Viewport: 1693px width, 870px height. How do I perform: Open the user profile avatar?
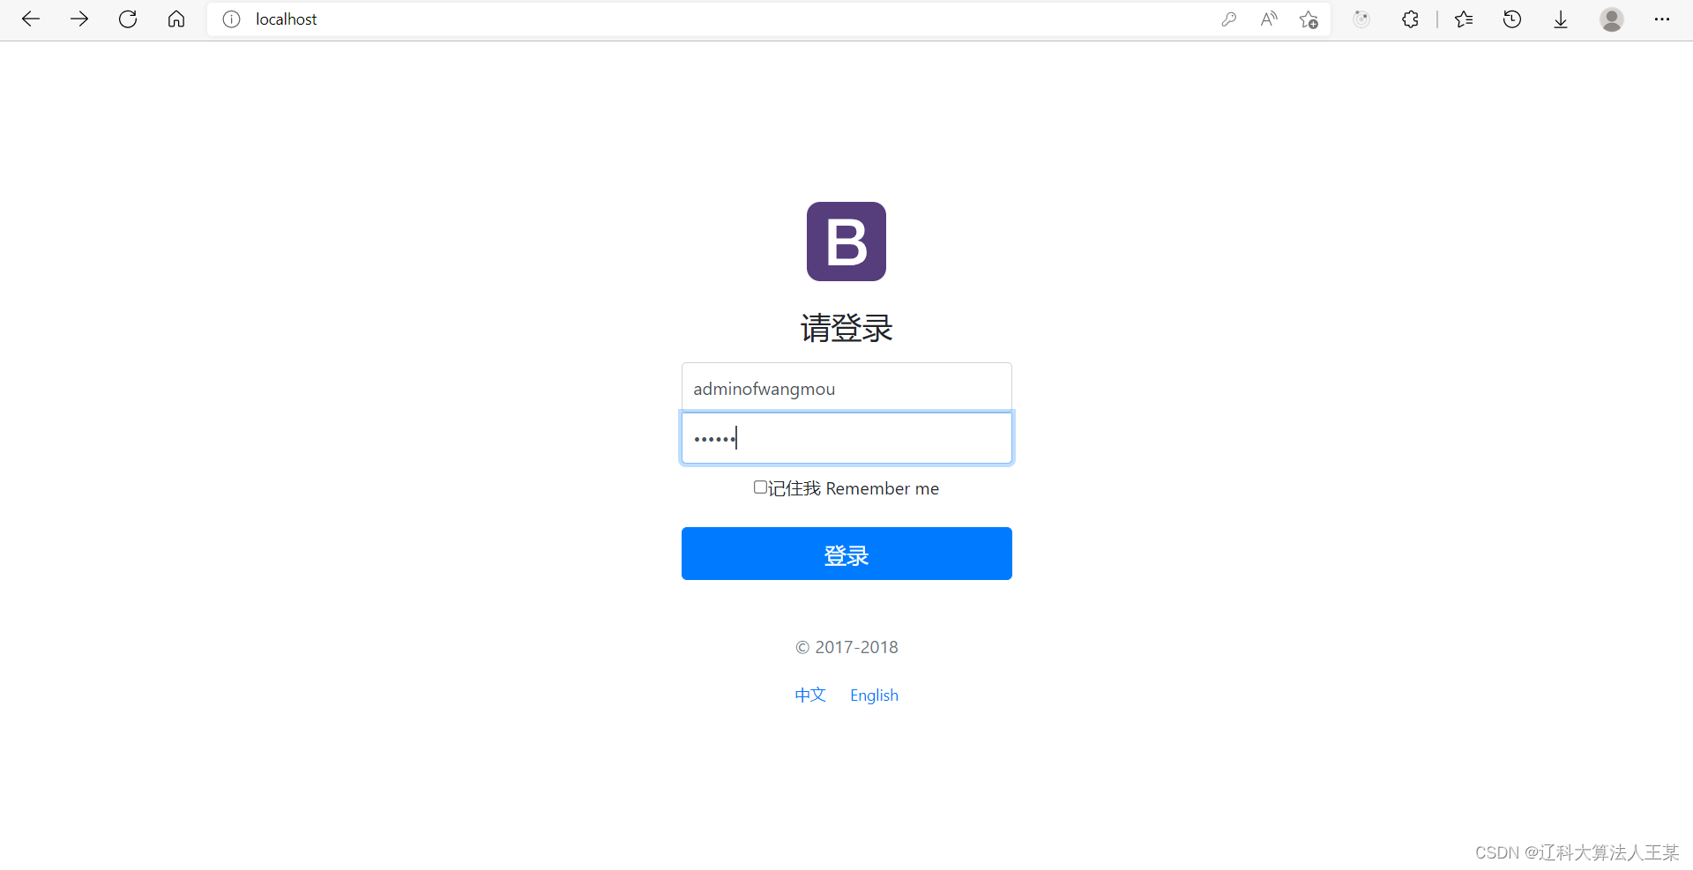1612,19
